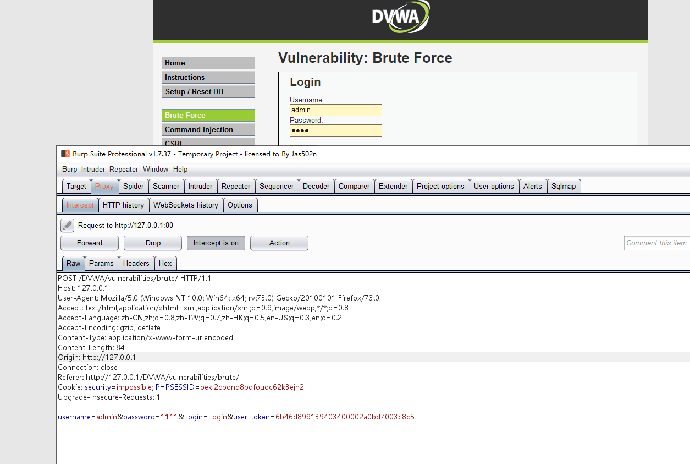The height and width of the screenshot is (464, 690).
Task: Open the User options tab
Action: 494,186
